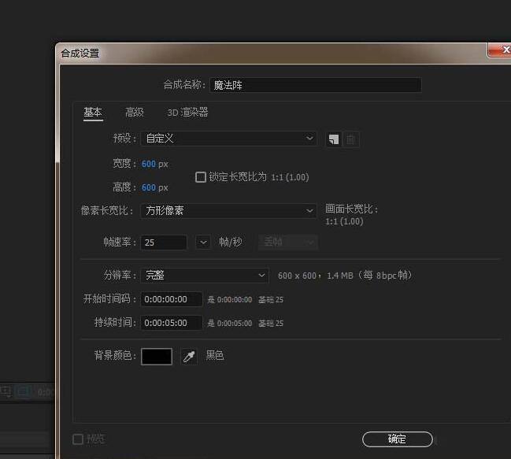The width and height of the screenshot is (511, 459).
Task: Click the 持续时间 timecode field
Action: tap(172, 323)
